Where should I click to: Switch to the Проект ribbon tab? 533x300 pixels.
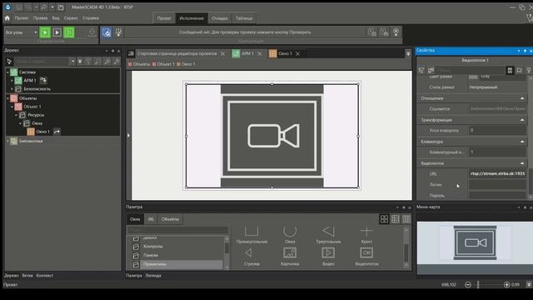[164, 18]
